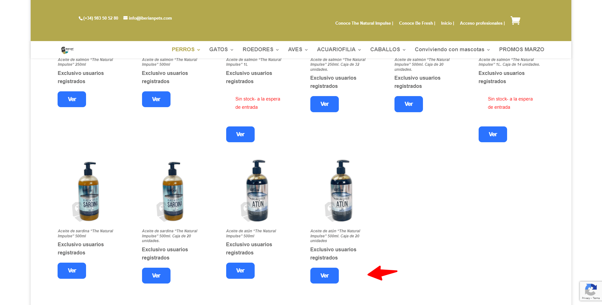Open the Acceso profesionales link
The width and height of the screenshot is (602, 305).
pos(482,23)
